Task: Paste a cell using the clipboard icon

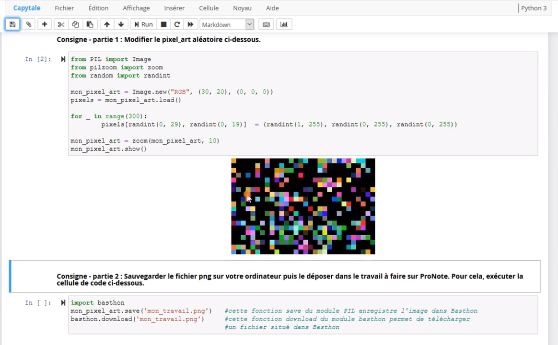Action: click(x=90, y=24)
